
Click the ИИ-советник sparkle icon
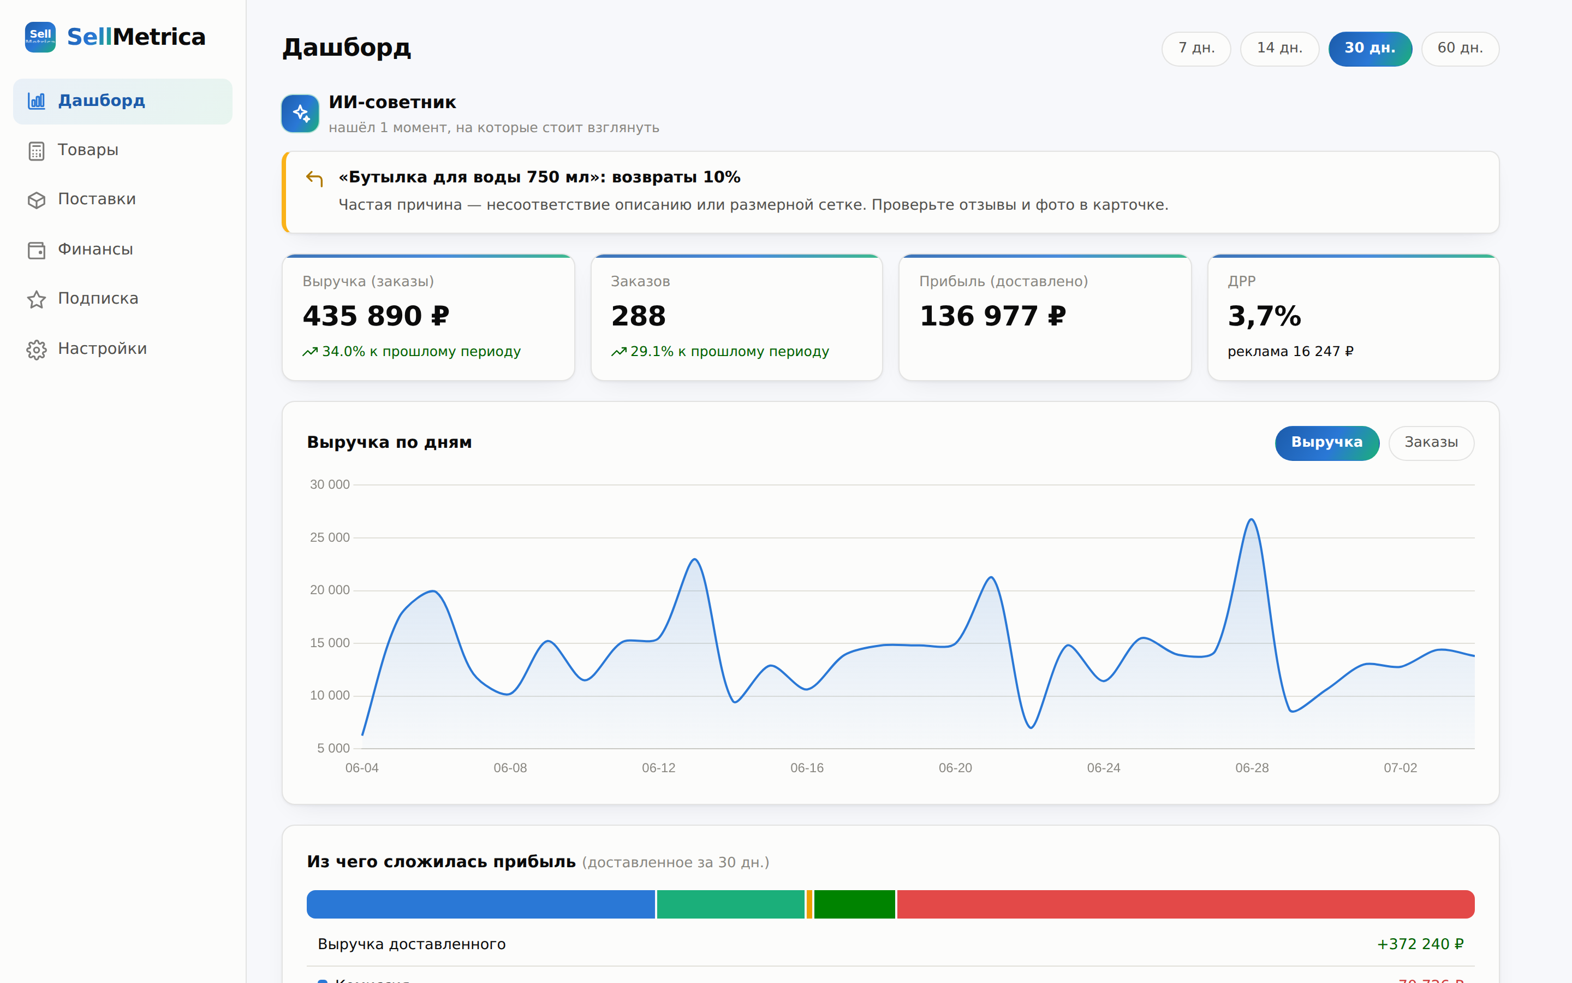click(300, 114)
